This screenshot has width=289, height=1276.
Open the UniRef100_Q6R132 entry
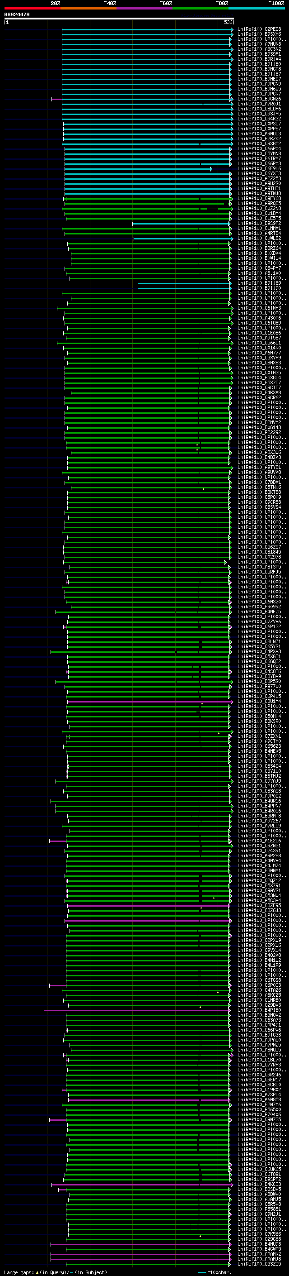[x=259, y=626]
